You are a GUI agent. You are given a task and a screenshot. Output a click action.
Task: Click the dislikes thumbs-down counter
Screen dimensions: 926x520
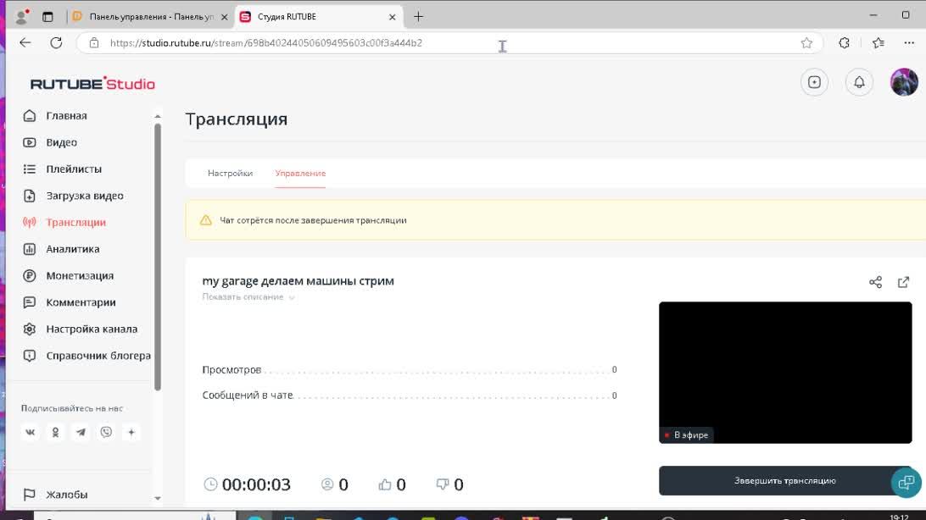point(449,484)
